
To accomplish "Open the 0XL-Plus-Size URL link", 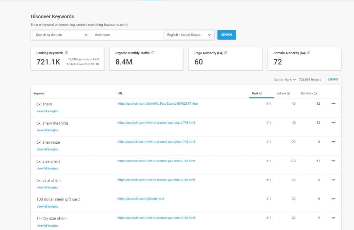I will coord(157,104).
